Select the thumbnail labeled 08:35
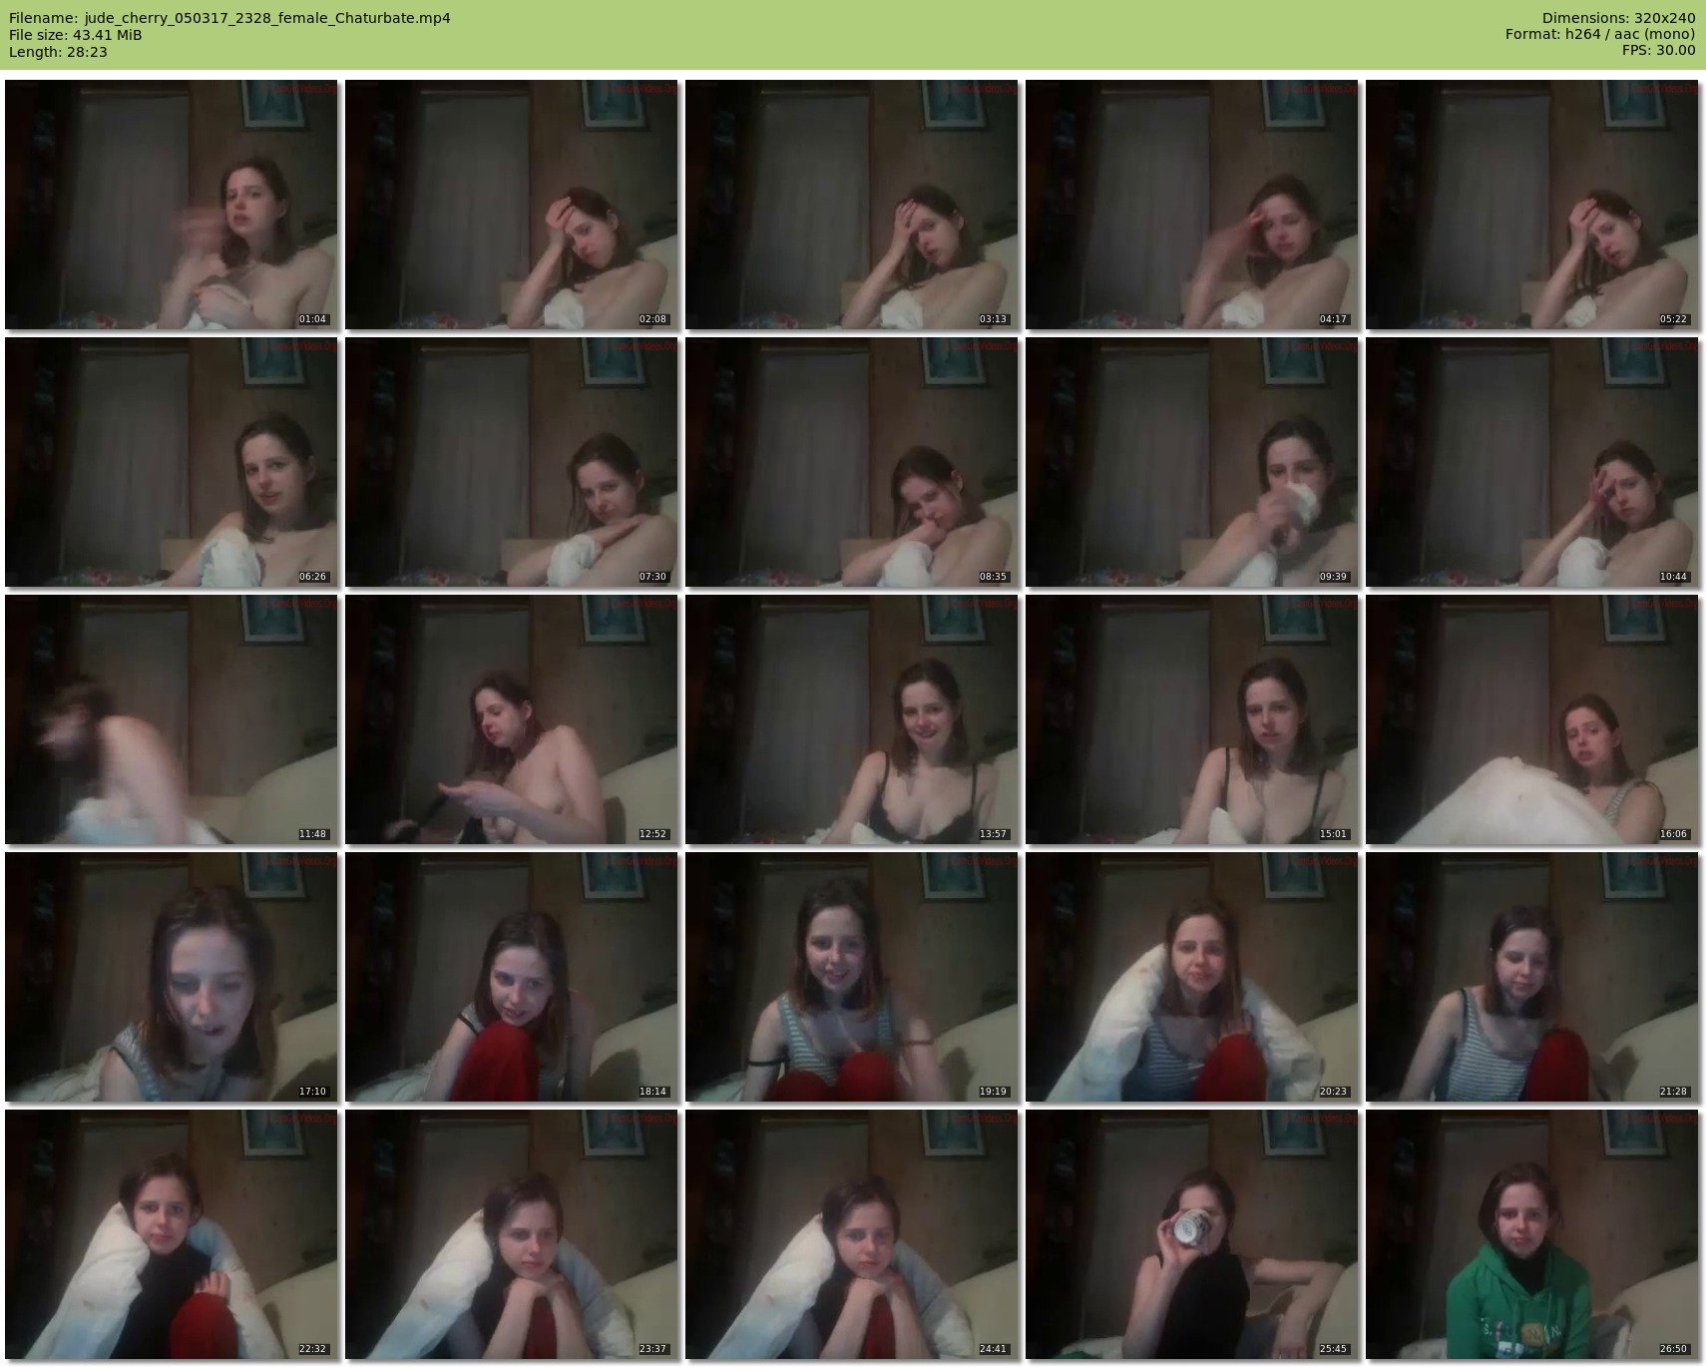Image resolution: width=1706 pixels, height=1367 pixels. point(851,462)
